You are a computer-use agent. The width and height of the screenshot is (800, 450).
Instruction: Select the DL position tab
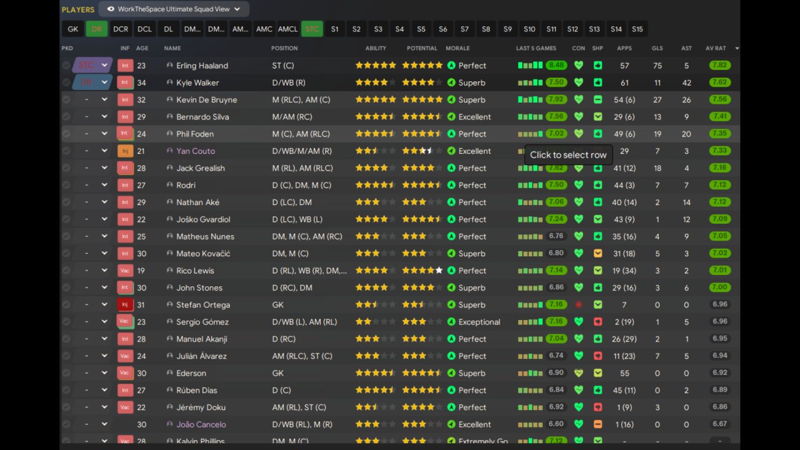(x=169, y=29)
